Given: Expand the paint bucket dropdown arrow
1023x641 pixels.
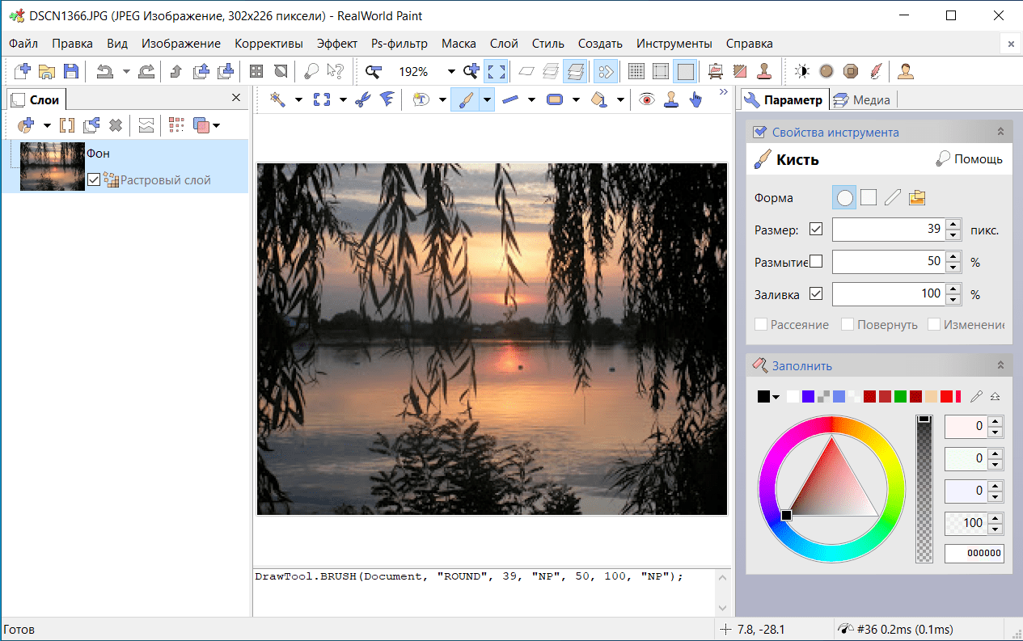Looking at the screenshot, I should point(620,99).
